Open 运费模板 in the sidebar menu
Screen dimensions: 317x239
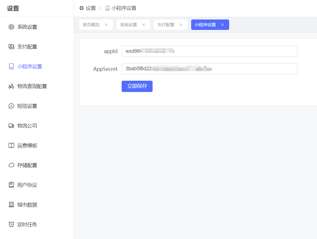coord(37,146)
